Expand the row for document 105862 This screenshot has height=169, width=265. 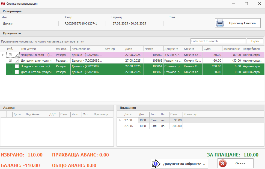(10, 55)
